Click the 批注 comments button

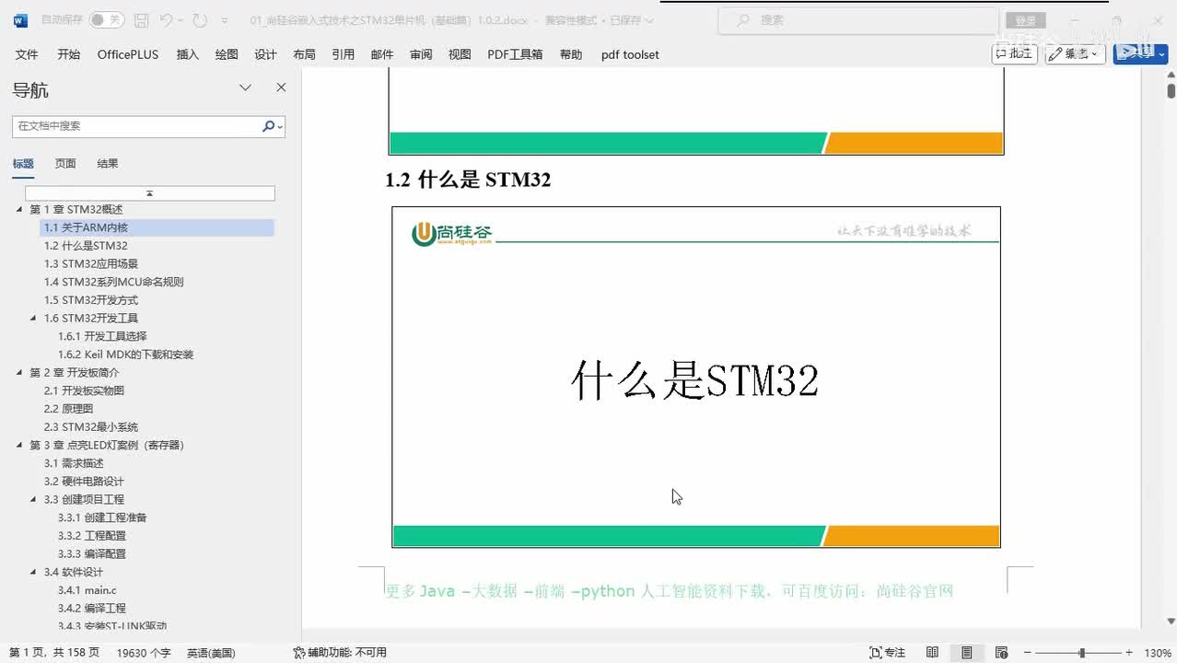(1015, 53)
